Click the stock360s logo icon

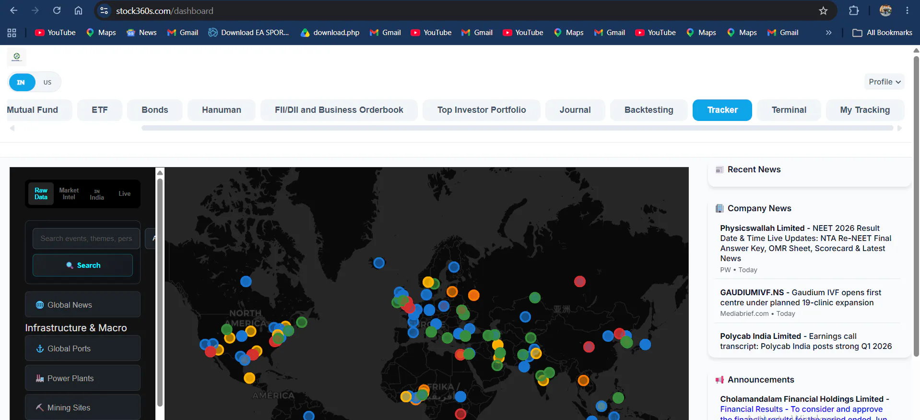coord(17,57)
